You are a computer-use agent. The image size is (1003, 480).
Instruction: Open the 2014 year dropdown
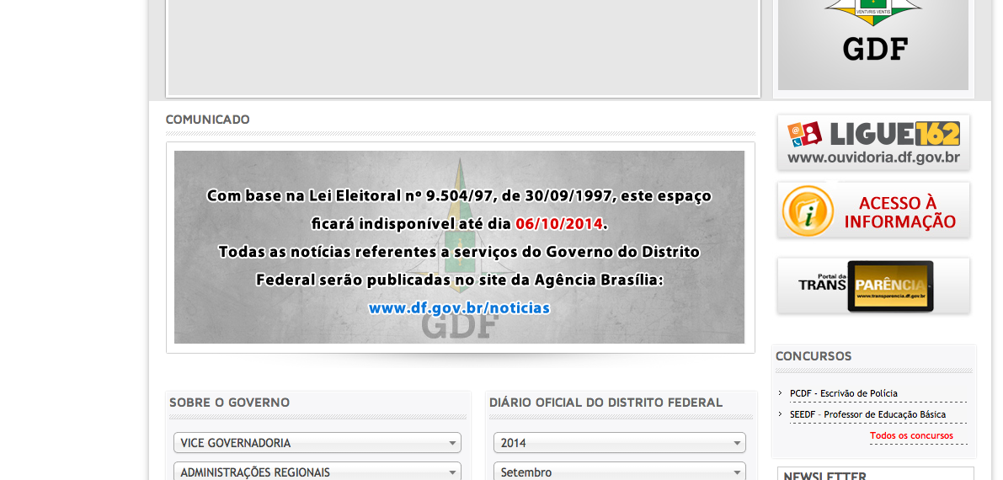pos(620,443)
